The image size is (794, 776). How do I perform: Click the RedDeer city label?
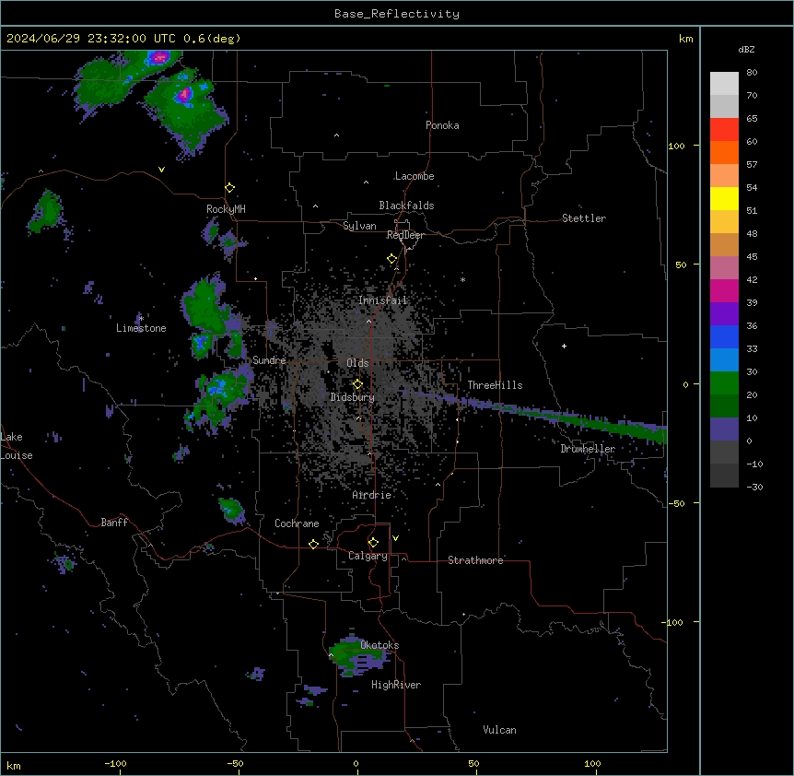(405, 235)
